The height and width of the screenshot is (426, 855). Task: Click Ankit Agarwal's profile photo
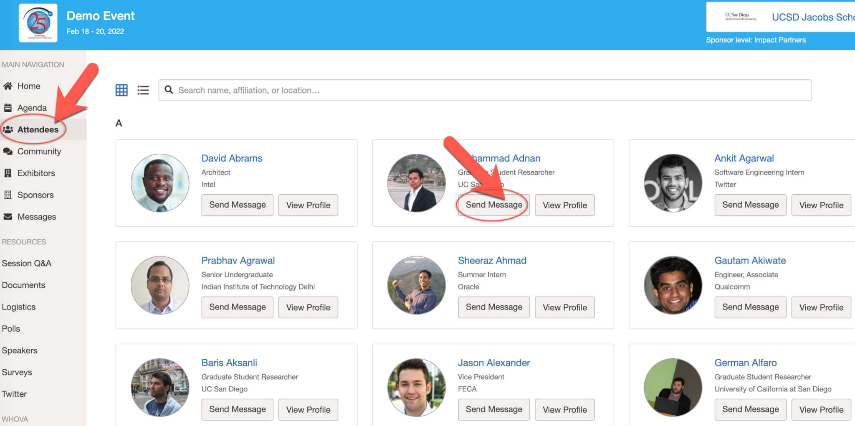coord(673,183)
